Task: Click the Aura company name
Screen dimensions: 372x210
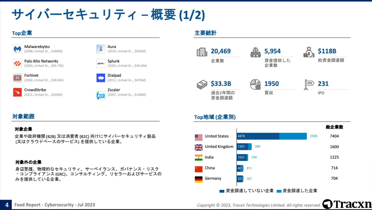Action: [x=112, y=47]
